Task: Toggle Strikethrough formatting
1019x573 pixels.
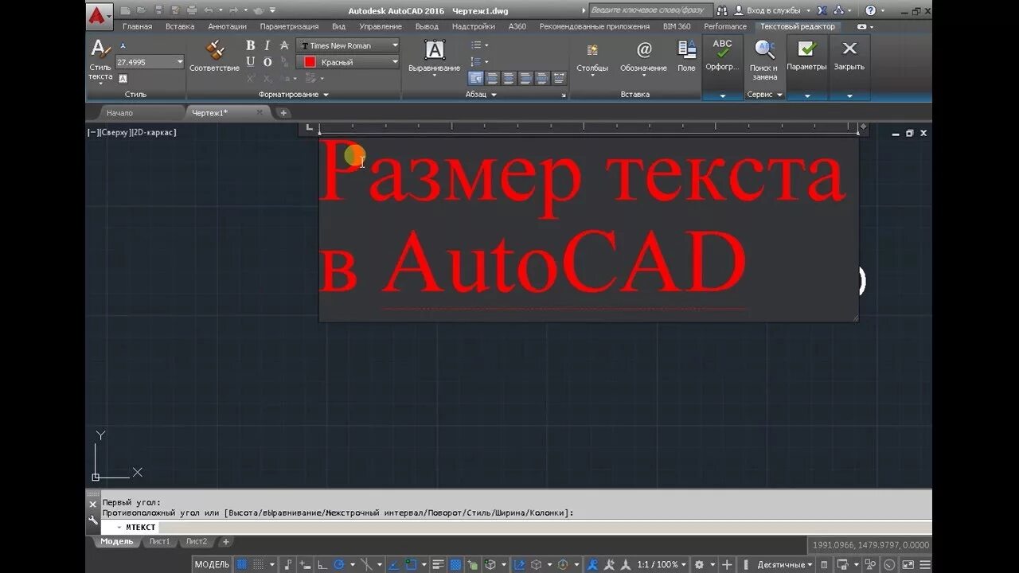Action: coord(284,45)
